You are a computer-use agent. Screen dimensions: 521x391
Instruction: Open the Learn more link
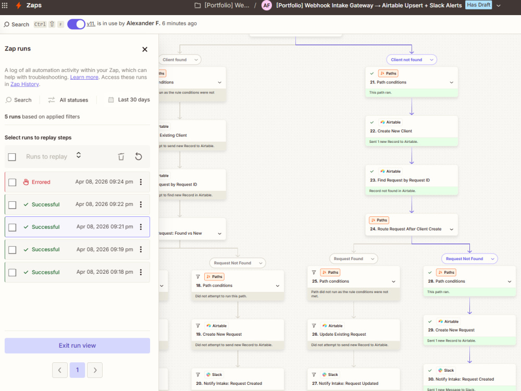click(84, 77)
